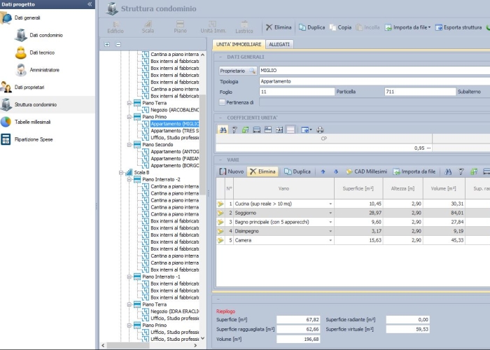The width and height of the screenshot is (490, 350).
Task: Move vano down with arrow icon
Action: coord(336,171)
